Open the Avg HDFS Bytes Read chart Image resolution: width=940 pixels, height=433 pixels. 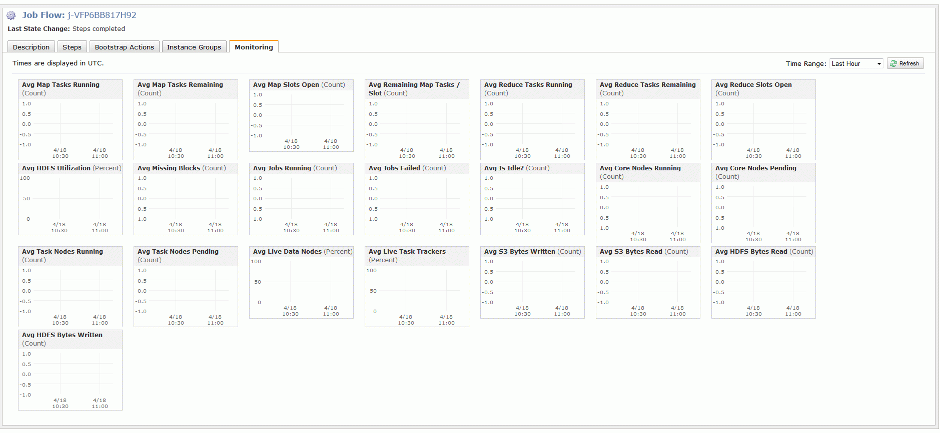763,282
